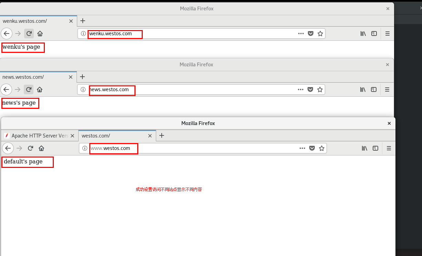Toggle sidebar in wenku.westos.com window
Viewport: 422px width, 256px height.
[x=374, y=34]
